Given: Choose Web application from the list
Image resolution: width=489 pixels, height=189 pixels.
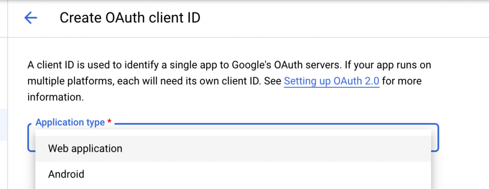Looking at the screenshot, I should (x=233, y=149).
